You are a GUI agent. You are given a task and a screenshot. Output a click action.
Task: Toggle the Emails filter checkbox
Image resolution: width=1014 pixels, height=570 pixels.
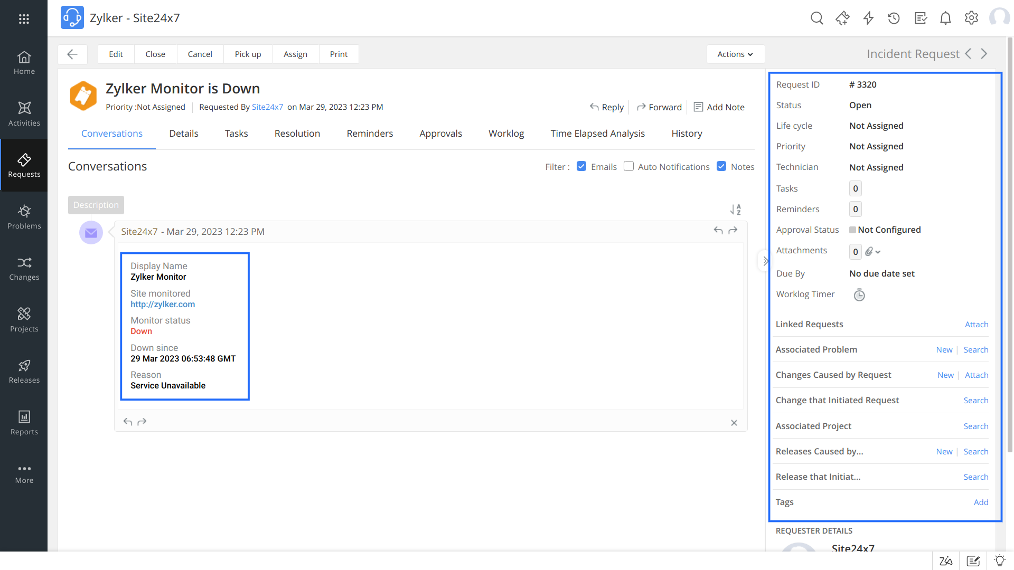pyautogui.click(x=581, y=166)
